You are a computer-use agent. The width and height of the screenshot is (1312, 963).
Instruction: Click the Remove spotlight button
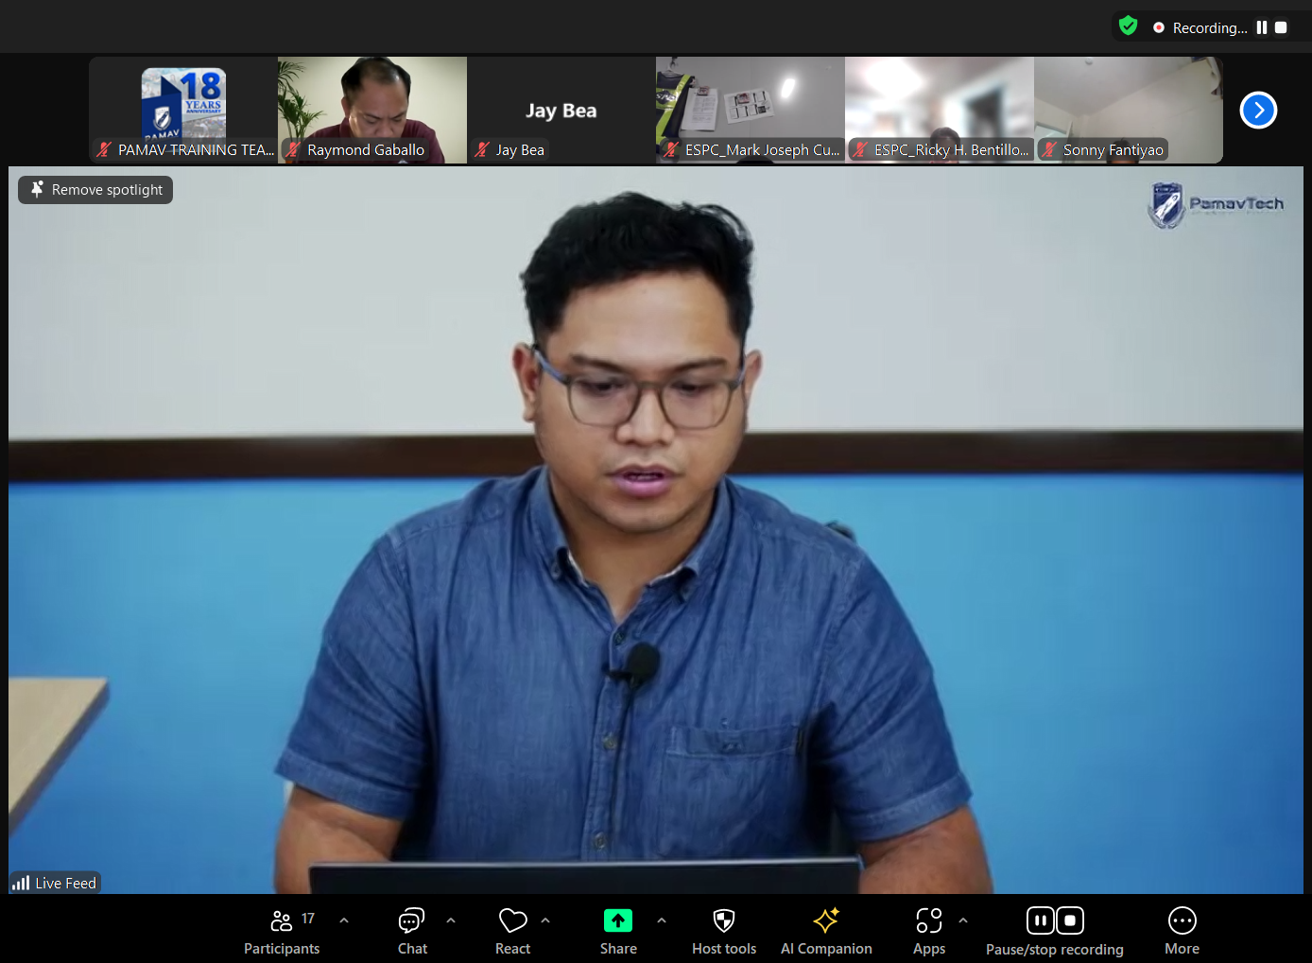tap(95, 189)
